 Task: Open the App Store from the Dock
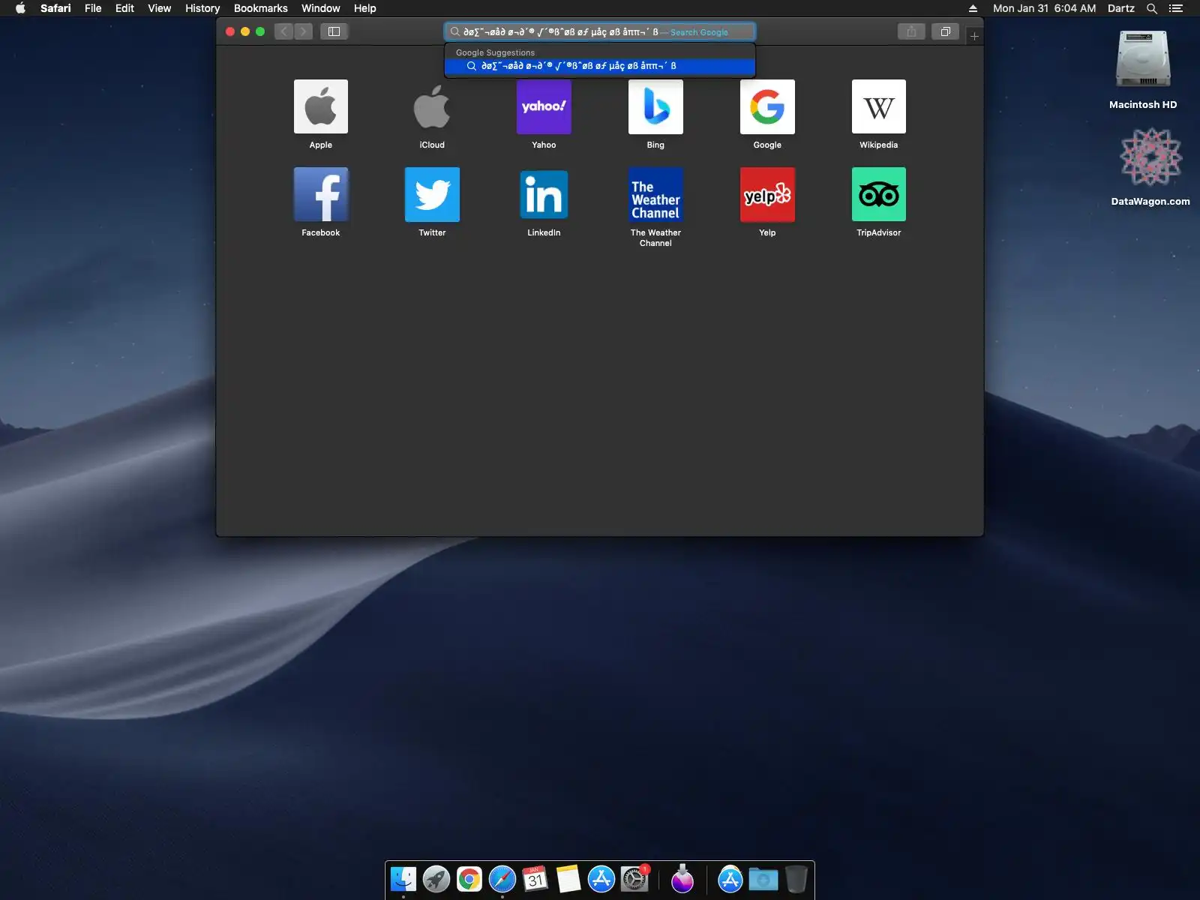[x=601, y=878]
